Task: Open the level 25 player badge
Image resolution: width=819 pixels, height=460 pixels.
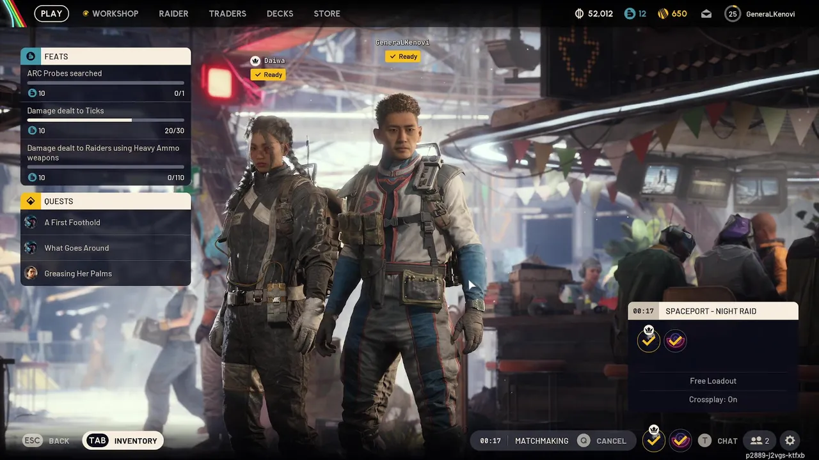Action: (x=733, y=13)
